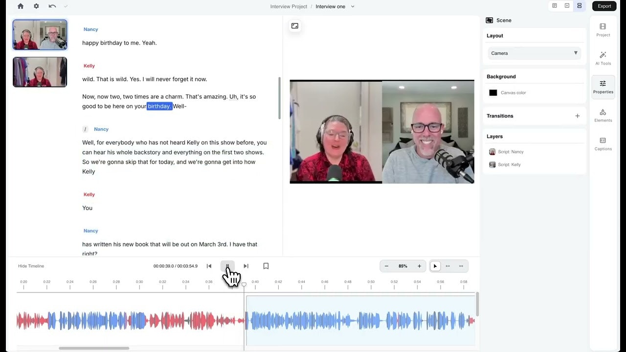Select the first scene thumbnail with two people

click(40, 35)
